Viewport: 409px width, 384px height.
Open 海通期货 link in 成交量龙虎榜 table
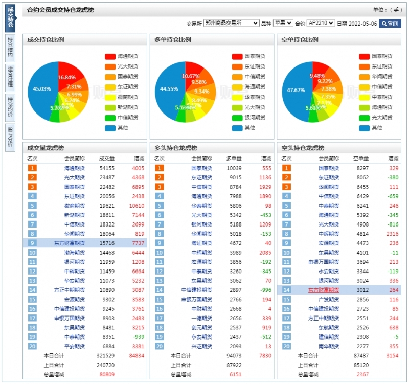(75, 168)
